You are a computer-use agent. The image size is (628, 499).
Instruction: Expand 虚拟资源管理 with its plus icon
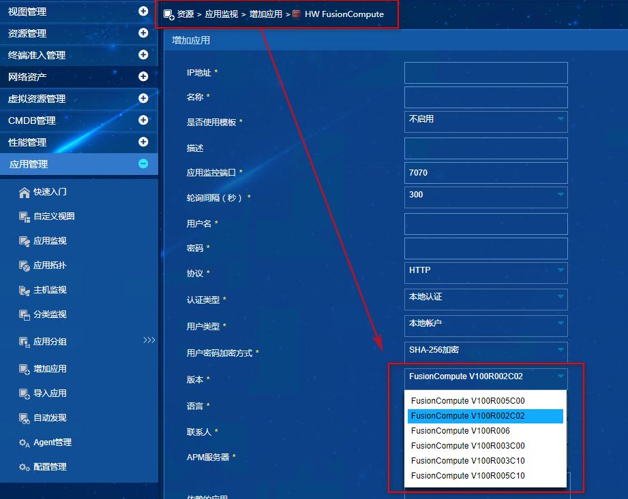[143, 98]
